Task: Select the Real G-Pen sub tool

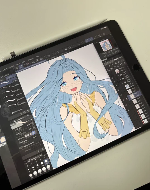Action: tap(10, 87)
